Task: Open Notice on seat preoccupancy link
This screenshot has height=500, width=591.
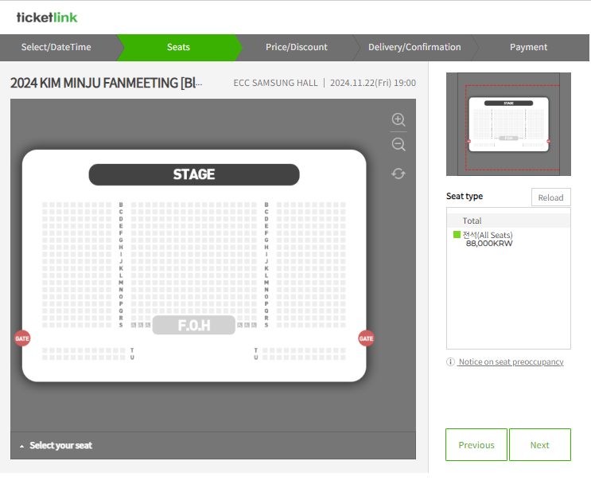Action: click(x=511, y=362)
